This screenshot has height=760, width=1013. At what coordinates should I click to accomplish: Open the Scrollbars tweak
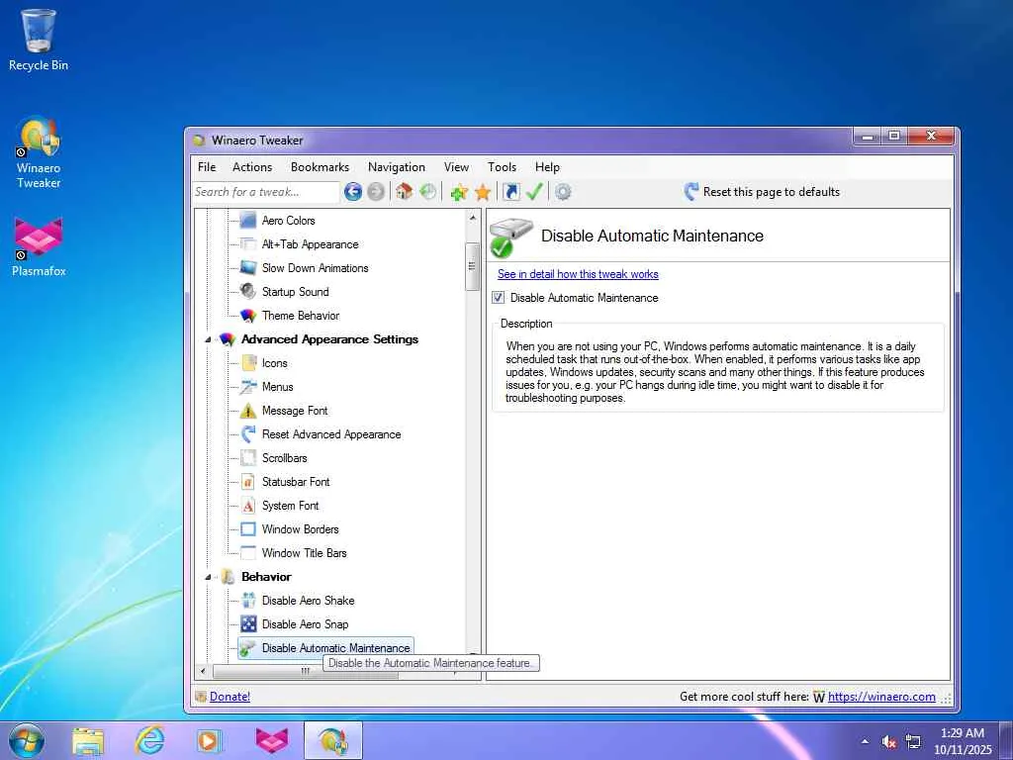tap(284, 458)
